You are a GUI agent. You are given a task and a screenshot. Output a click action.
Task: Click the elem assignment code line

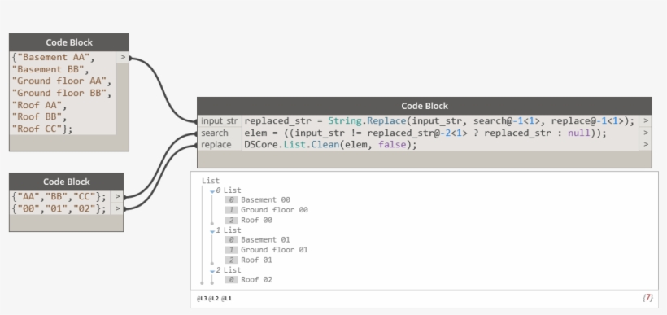click(425, 133)
